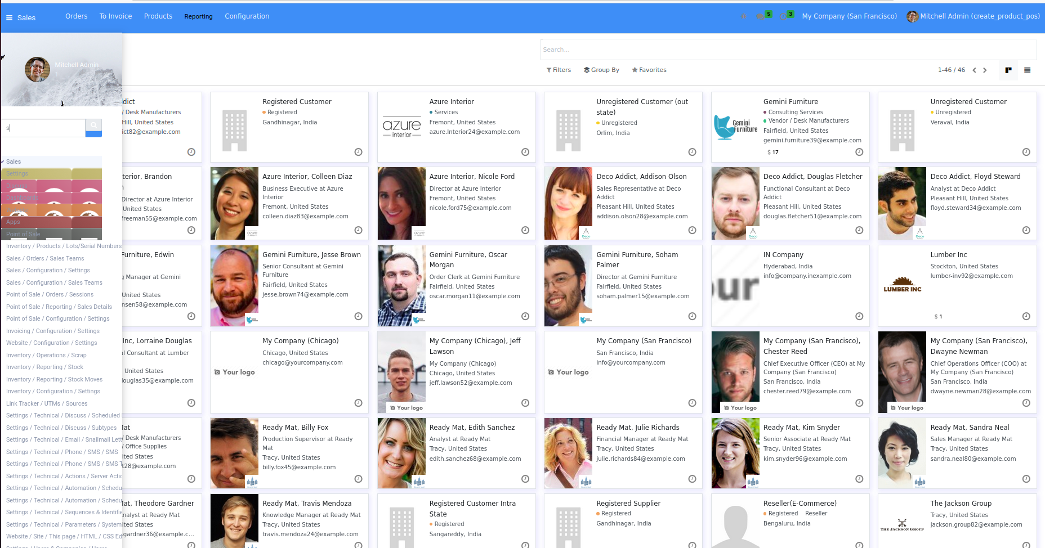The image size is (1045, 548).
Task: Open the Products menu
Action: (158, 16)
